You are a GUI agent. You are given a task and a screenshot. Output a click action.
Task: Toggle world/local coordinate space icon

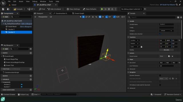pyautogui.click(x=93, y=17)
